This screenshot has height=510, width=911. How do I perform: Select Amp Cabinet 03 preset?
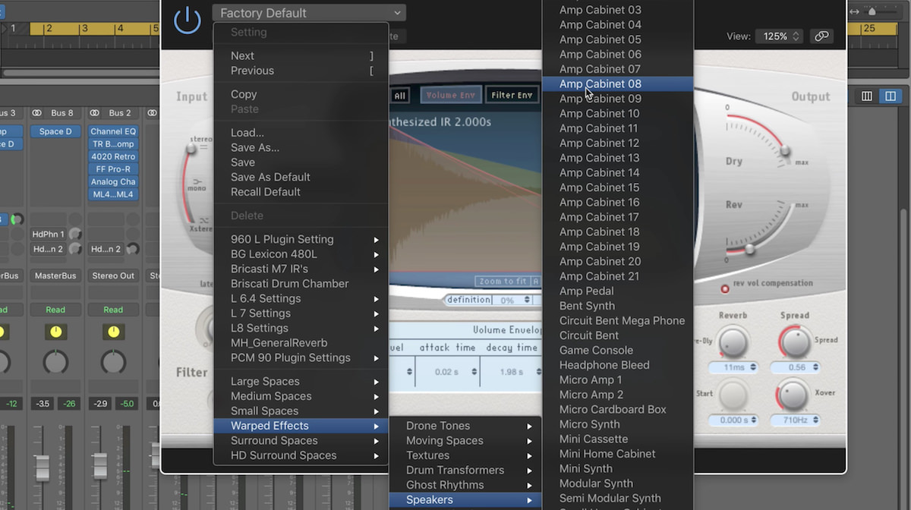pos(617,10)
